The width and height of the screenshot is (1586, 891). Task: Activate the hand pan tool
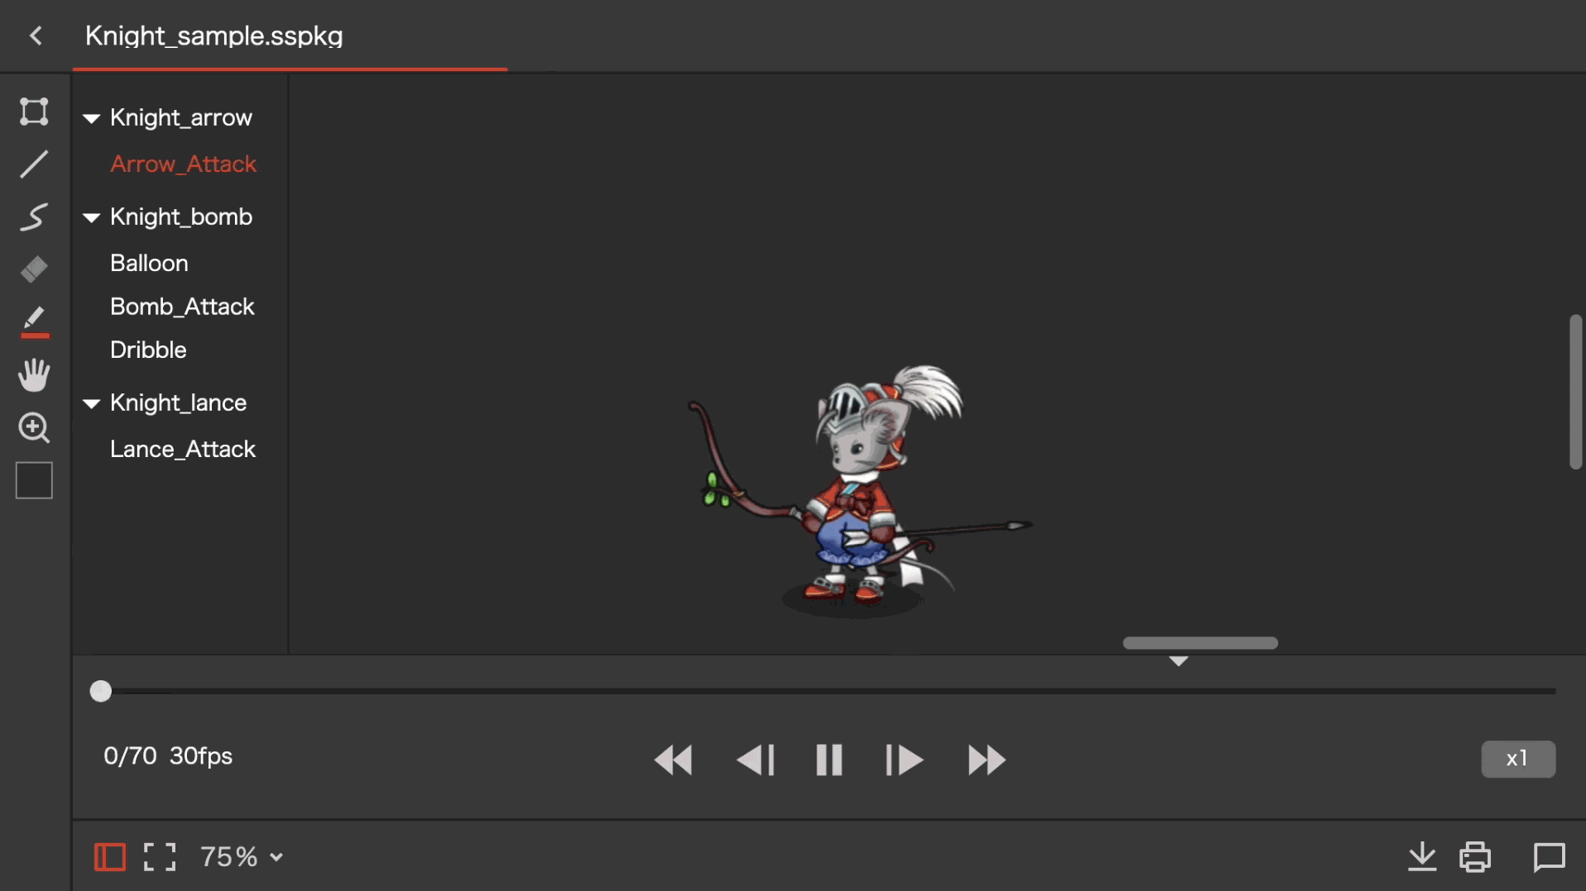coord(34,374)
